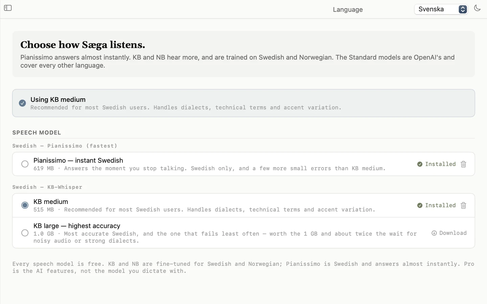Click the "Every speech model is free" footer note
Screen dimensions: 487x304
243,268
